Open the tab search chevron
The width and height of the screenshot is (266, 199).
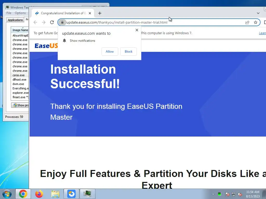click(x=258, y=13)
